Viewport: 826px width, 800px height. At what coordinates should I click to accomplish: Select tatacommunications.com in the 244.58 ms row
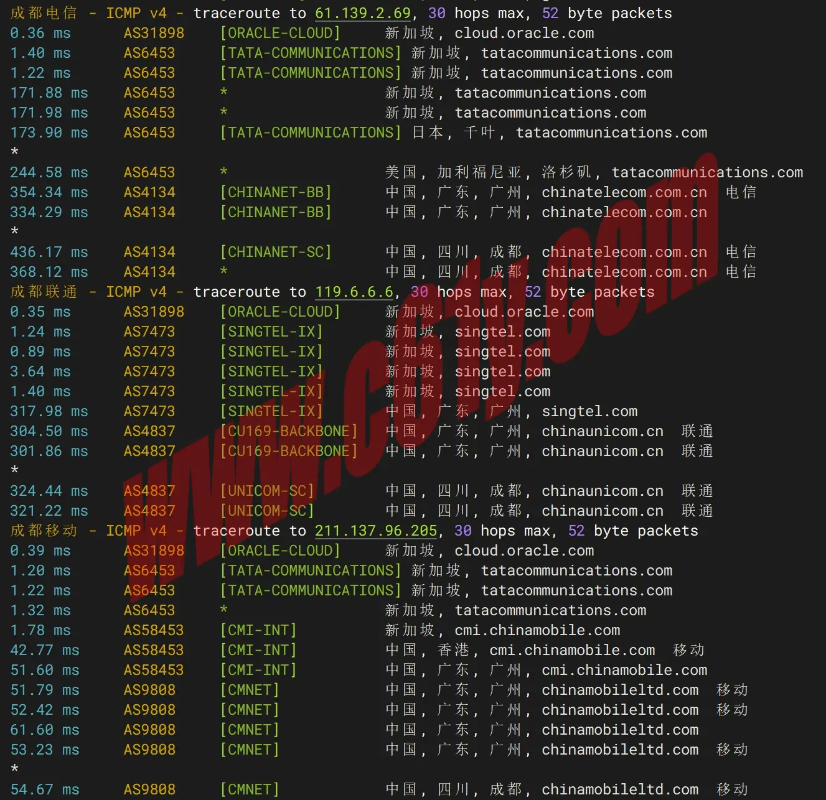point(707,172)
